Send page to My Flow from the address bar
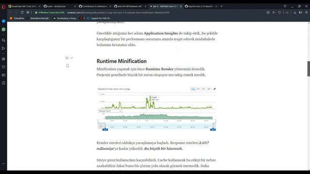Image resolution: width=310 pixels, height=174 pixels. coord(274,13)
